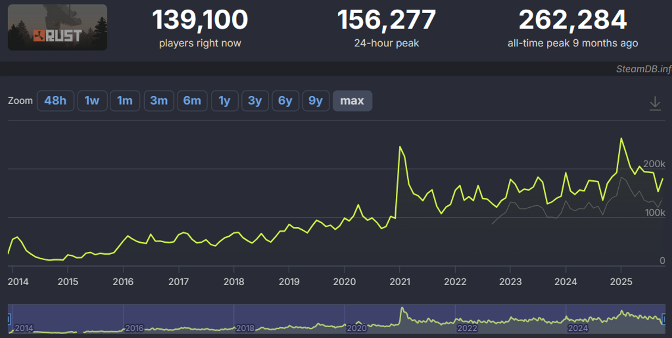Set zoom range to 3m
Image resolution: width=672 pixels, height=338 pixels.
pyautogui.click(x=159, y=101)
